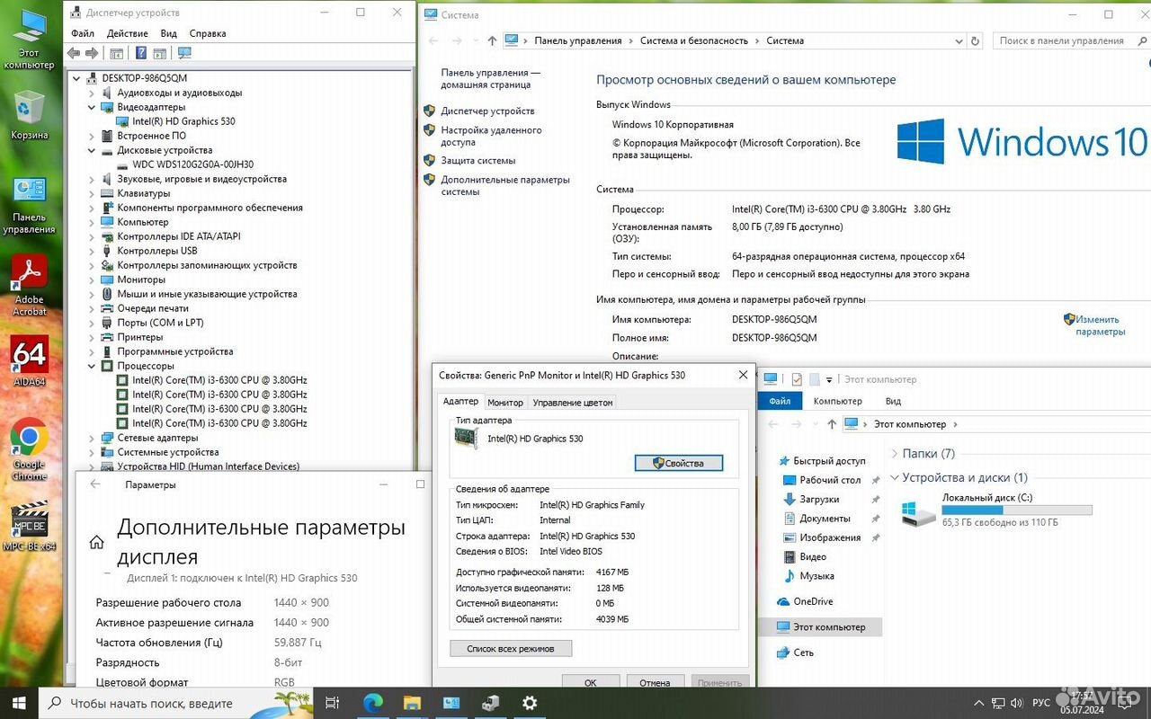Click Система и безопасность in breadcrumb
The height and width of the screenshot is (719, 1151).
pyautogui.click(x=693, y=40)
